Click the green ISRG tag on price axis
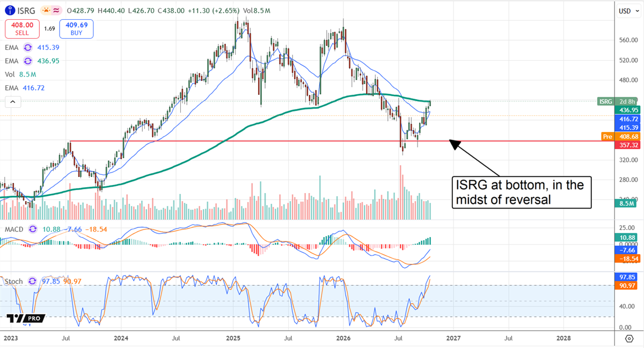Viewport: 644px width, 348px height. coord(605,101)
